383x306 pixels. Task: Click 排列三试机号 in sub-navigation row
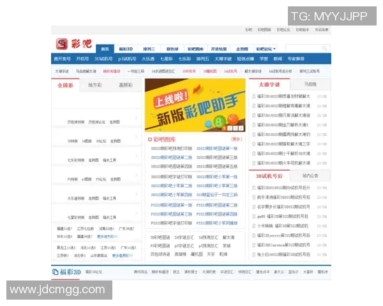310,71
